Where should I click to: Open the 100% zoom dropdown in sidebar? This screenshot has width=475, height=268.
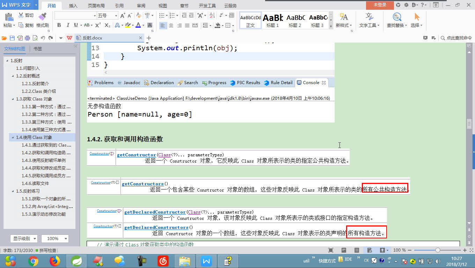click(55, 238)
